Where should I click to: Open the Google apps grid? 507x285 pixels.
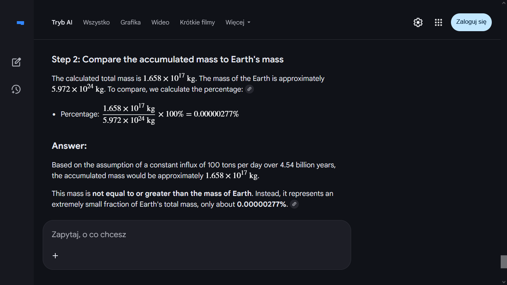pyautogui.click(x=438, y=23)
